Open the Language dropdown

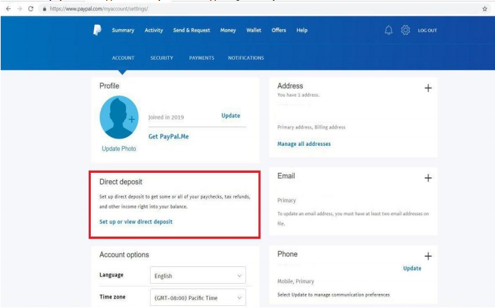(198, 275)
